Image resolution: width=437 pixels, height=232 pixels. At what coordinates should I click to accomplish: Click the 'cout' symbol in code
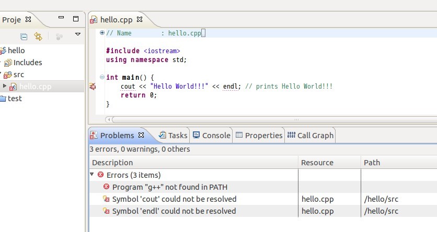coord(128,87)
